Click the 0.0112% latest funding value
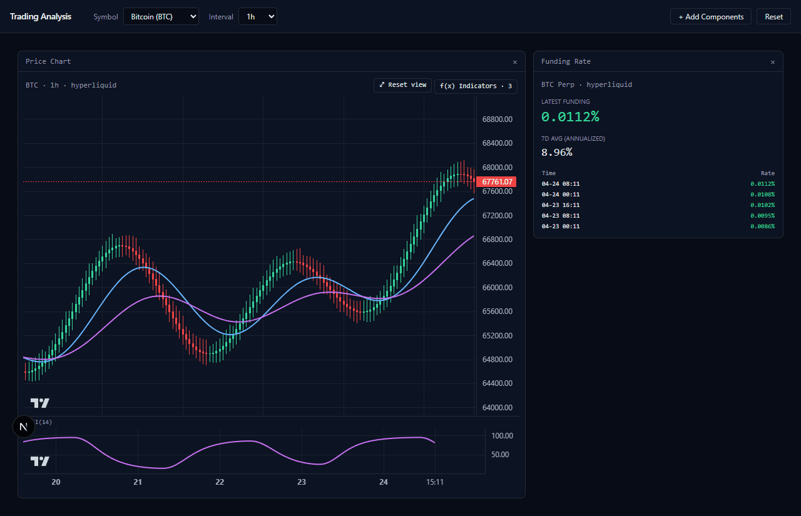 [x=570, y=117]
